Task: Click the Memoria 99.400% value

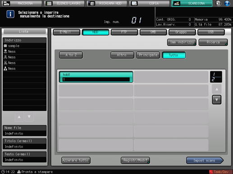Action: click(225, 19)
